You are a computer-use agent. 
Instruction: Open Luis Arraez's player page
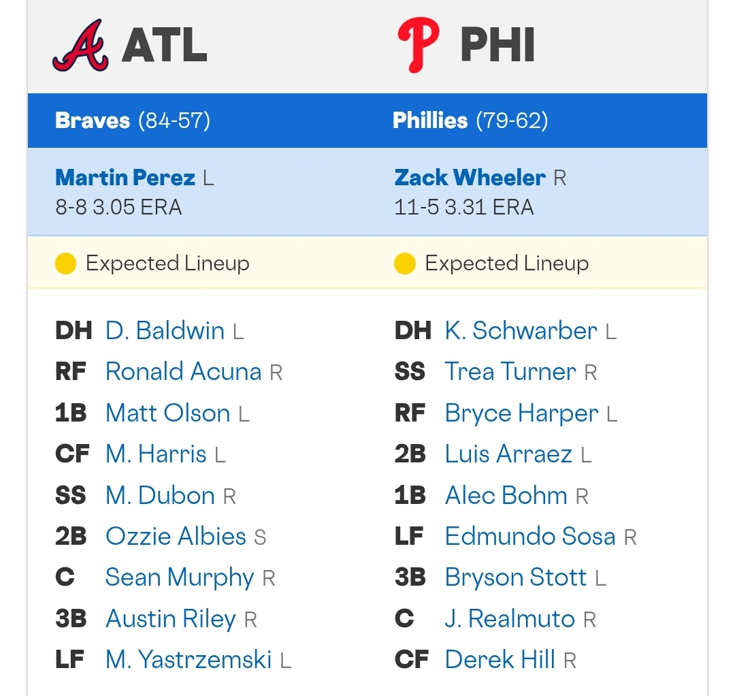(508, 454)
